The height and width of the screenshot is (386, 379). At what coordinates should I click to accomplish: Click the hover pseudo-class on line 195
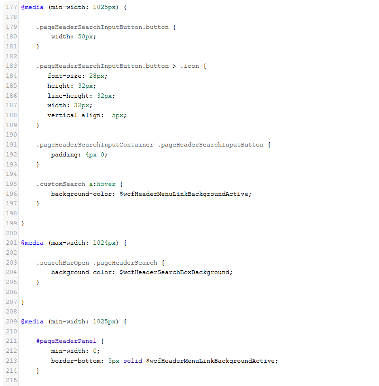coord(106,184)
